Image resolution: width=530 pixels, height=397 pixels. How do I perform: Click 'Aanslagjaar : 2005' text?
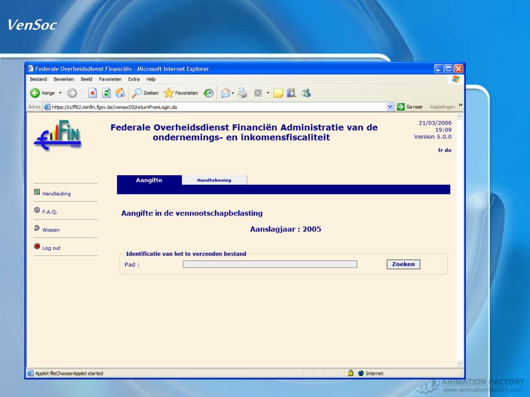click(286, 229)
